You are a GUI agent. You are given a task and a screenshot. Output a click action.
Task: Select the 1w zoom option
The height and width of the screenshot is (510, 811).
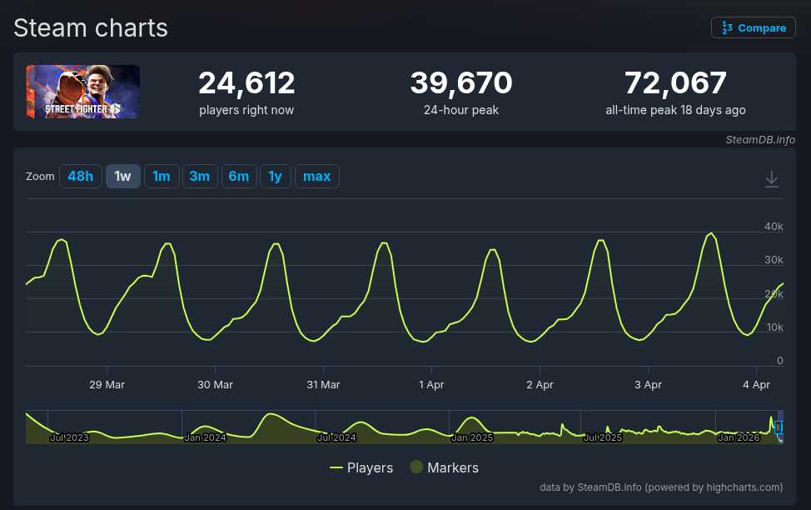(x=123, y=177)
